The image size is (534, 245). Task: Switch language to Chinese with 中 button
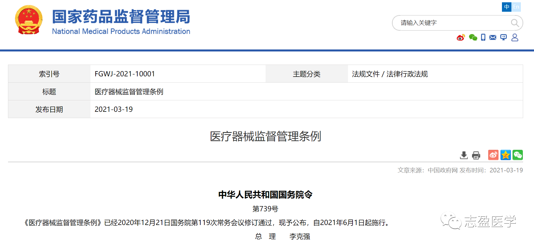point(507,7)
